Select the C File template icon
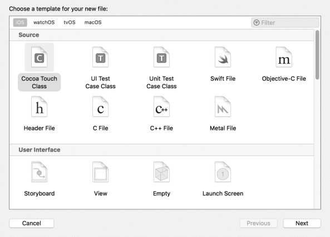This screenshot has height=237, width=330. (100, 107)
